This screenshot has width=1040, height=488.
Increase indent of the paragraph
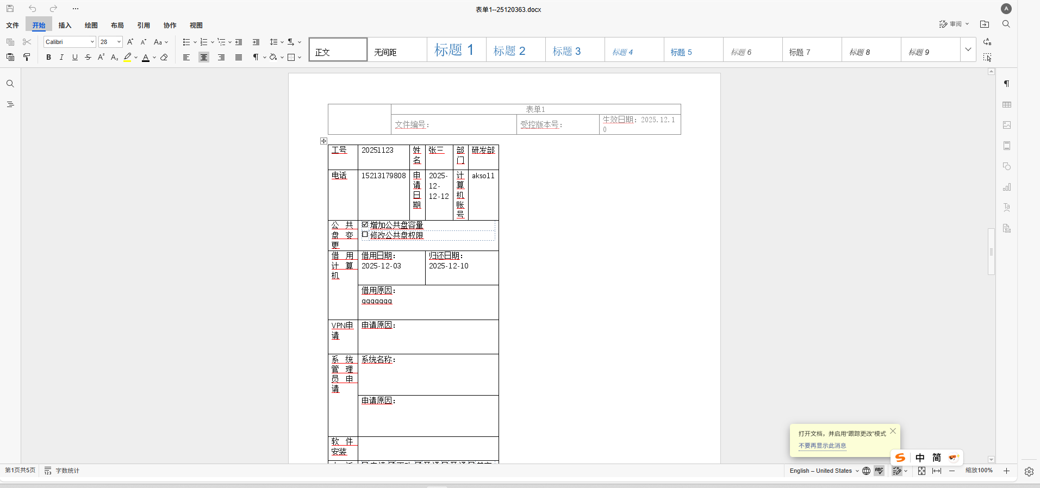pos(256,42)
